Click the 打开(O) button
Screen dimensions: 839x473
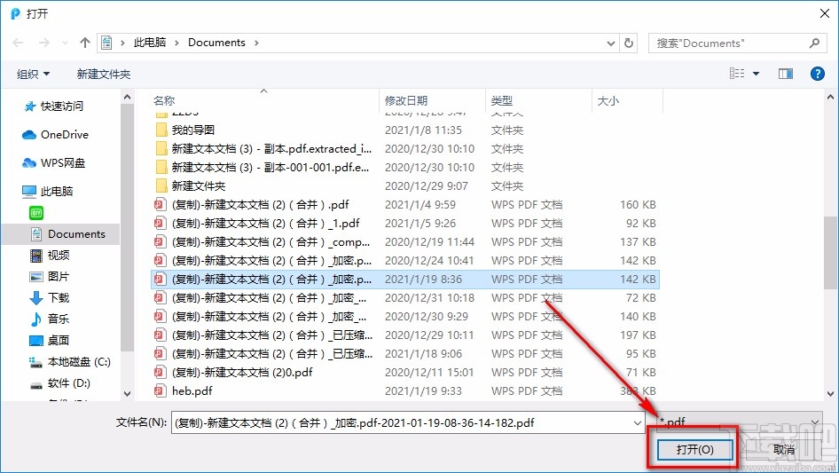(694, 449)
